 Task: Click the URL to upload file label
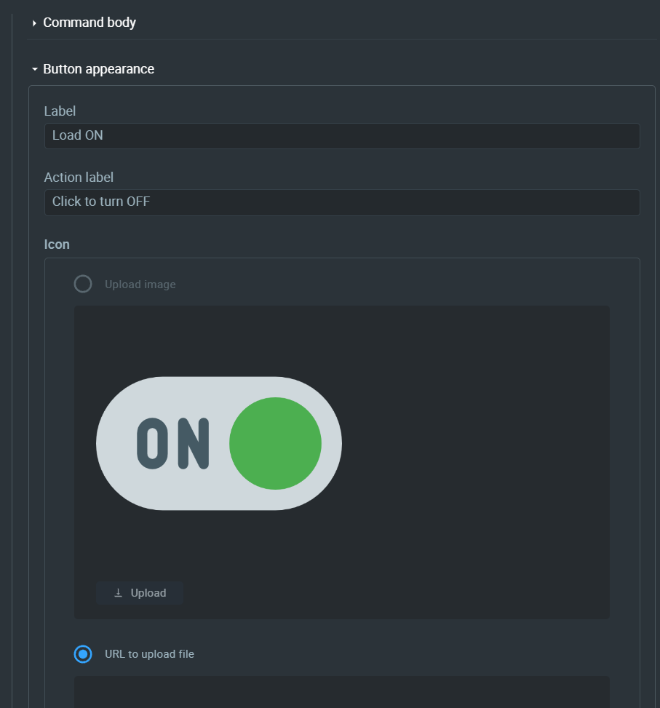(149, 654)
